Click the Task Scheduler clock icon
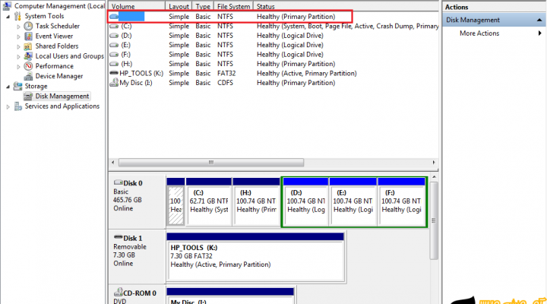The image size is (547, 304). 28,26
